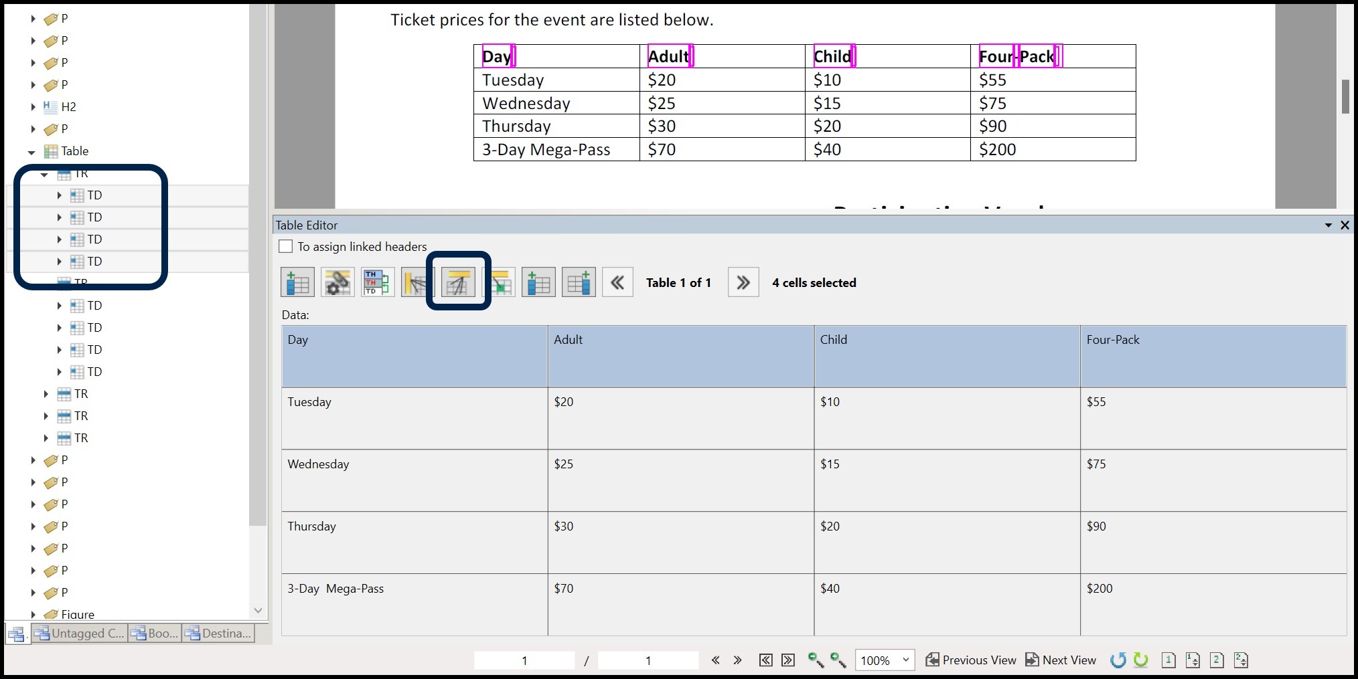Click 'Table 1 of 1' label
The width and height of the screenshot is (1358, 679).
[678, 282]
